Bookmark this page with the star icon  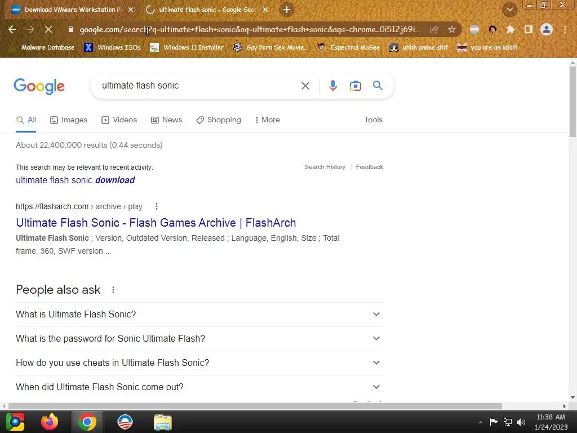click(452, 29)
